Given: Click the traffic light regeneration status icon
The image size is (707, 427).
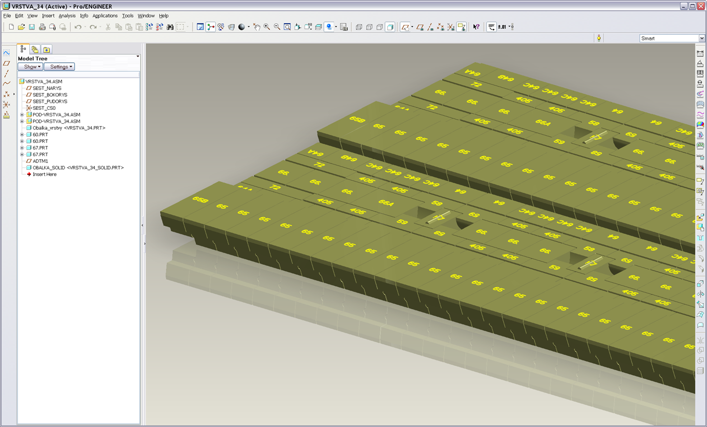Looking at the screenshot, I should pyautogui.click(x=599, y=38).
